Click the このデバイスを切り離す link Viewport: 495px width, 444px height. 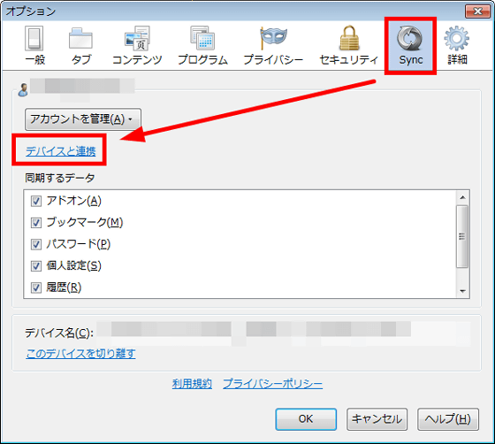tap(80, 354)
